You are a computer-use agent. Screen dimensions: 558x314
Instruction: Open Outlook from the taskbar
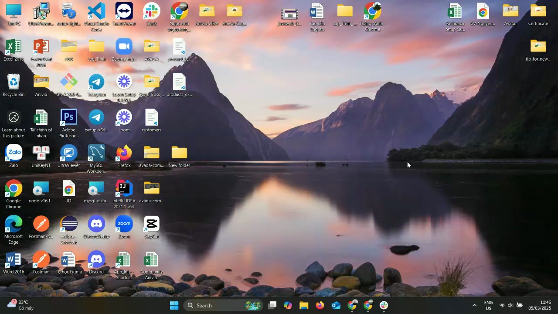click(x=336, y=305)
